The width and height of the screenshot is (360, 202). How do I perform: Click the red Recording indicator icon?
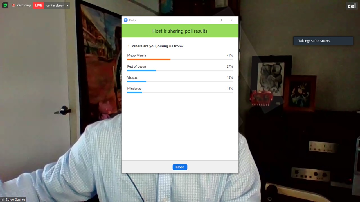13,5
